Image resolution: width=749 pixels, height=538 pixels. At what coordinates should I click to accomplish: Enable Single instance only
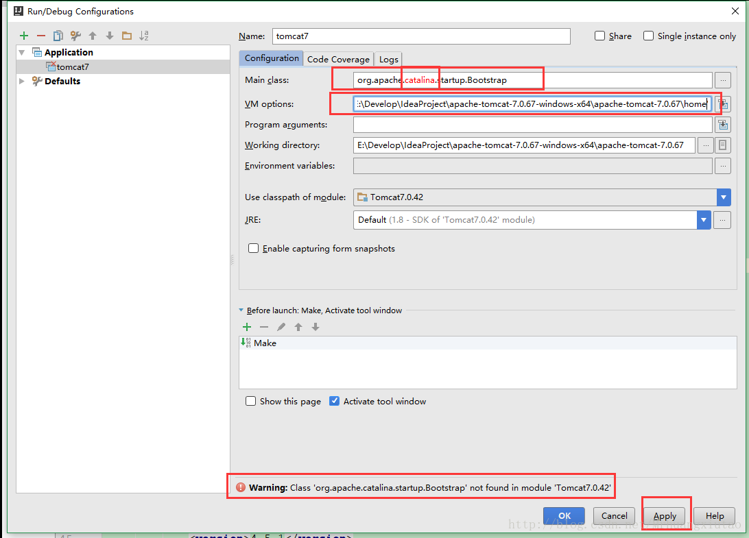click(x=648, y=36)
